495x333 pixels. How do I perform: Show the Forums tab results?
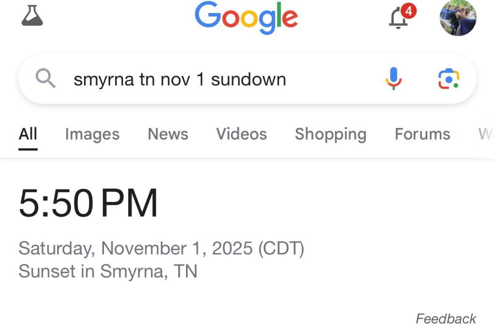[422, 134]
